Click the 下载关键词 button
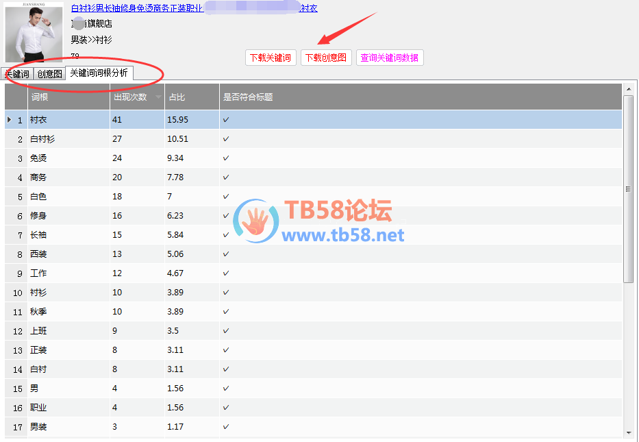The image size is (639, 442). pos(271,58)
